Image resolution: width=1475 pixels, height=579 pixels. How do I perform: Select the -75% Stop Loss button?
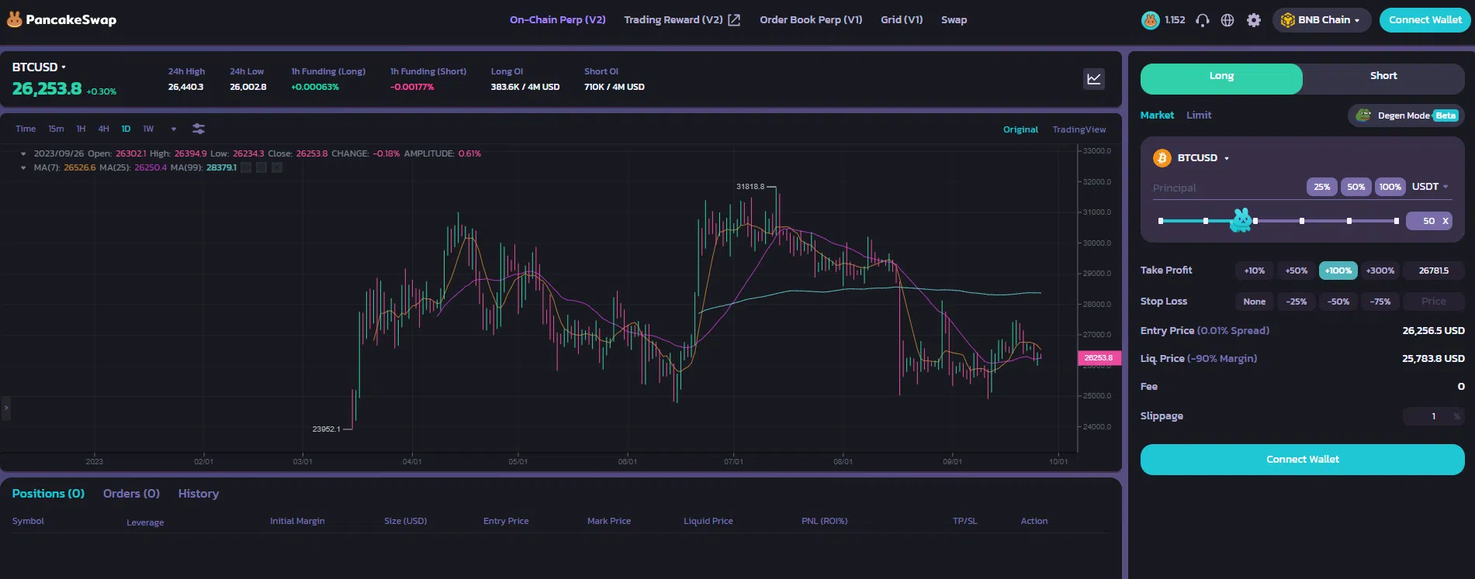pyautogui.click(x=1380, y=302)
